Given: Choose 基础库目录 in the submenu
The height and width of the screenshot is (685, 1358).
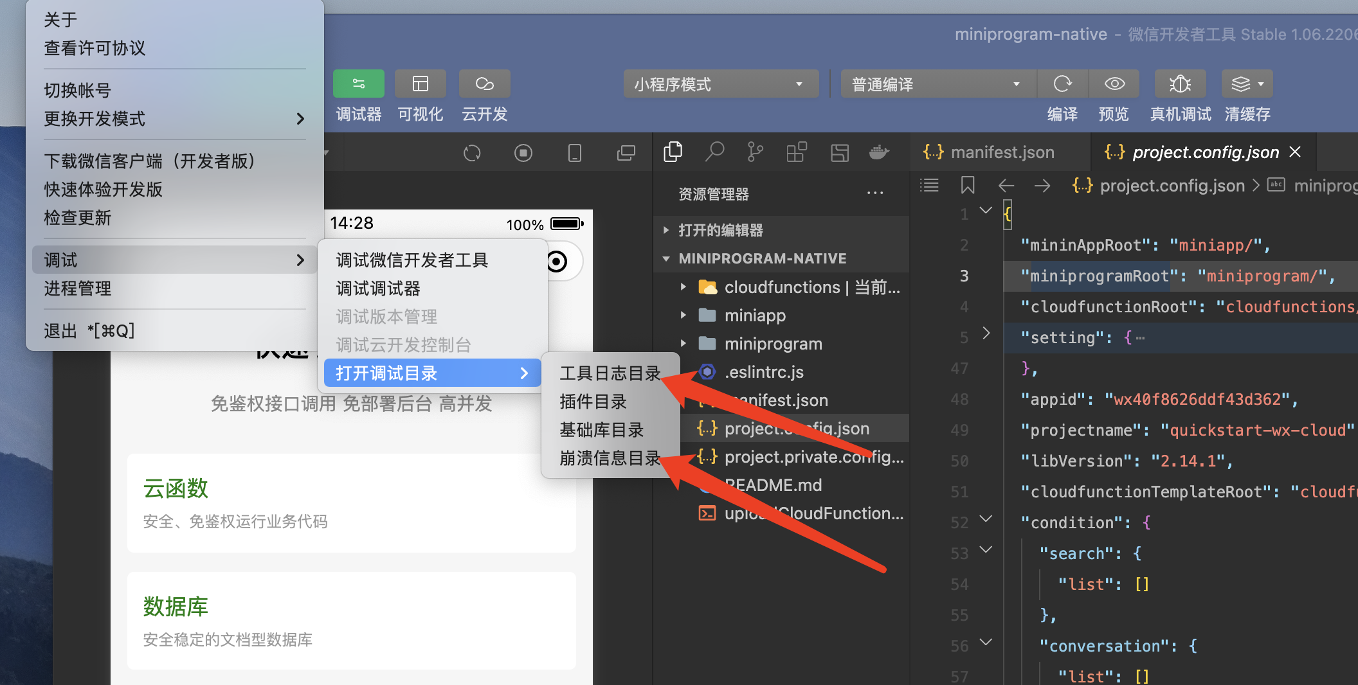Looking at the screenshot, I should 610,430.
